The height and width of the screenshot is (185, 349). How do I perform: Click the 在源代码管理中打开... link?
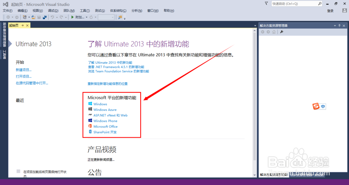coord(32,83)
